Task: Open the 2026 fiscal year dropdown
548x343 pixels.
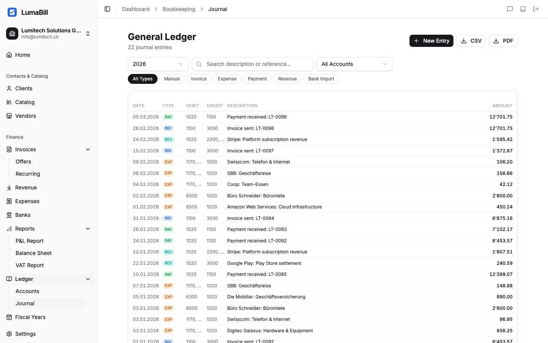Action: 158,64
